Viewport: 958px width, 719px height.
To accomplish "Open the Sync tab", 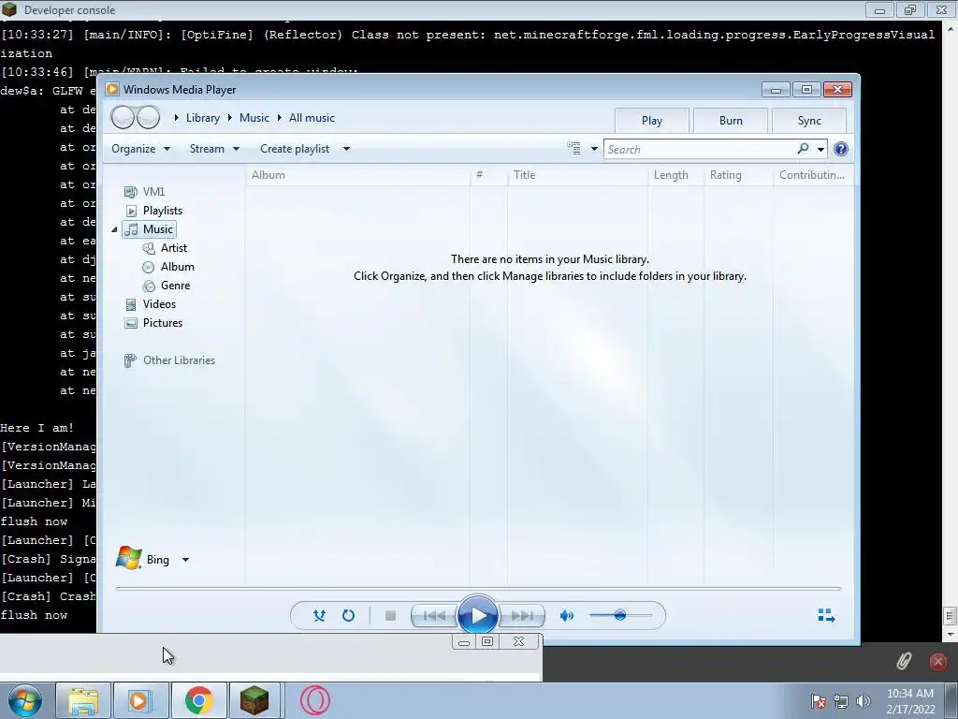I will click(809, 121).
